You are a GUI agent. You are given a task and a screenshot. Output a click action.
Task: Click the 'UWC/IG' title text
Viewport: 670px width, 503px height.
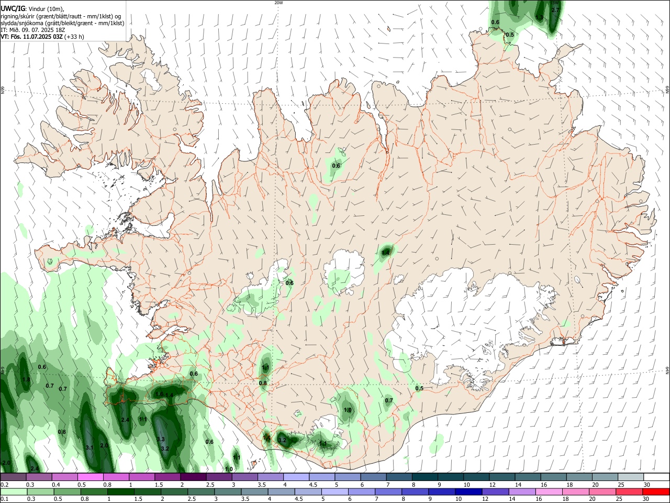click(x=12, y=8)
